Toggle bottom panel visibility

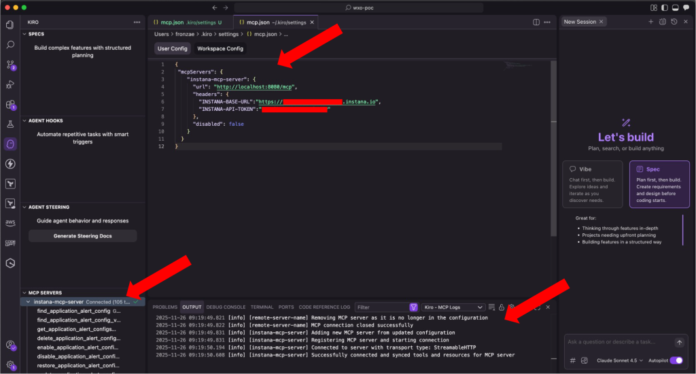(675, 7)
